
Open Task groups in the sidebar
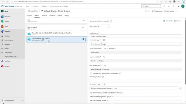(x=8, y=53)
